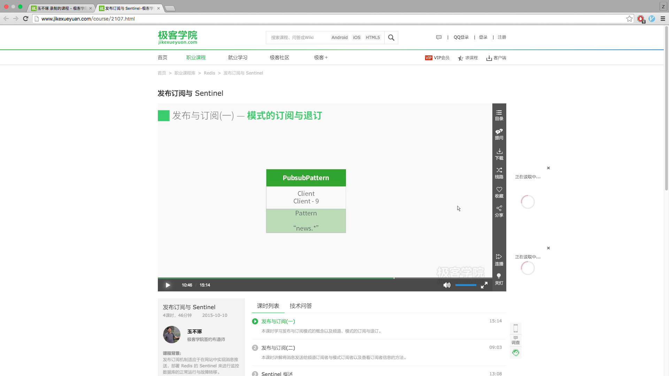Viewport: 669px width, 376px height.
Task: Expand the 极客+ navigation menu
Action: click(x=321, y=57)
